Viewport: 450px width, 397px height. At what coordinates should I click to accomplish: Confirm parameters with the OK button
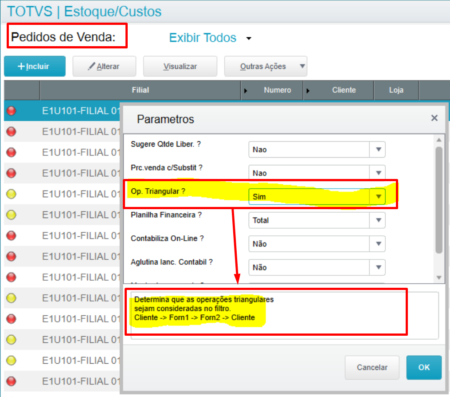click(424, 367)
